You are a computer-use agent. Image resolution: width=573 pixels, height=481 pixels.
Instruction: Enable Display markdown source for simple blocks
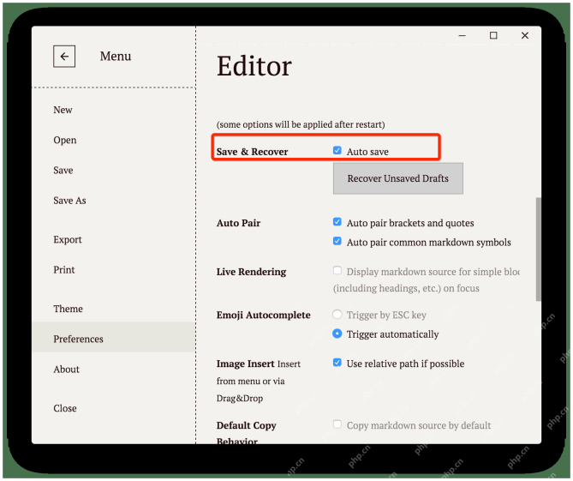(x=337, y=270)
